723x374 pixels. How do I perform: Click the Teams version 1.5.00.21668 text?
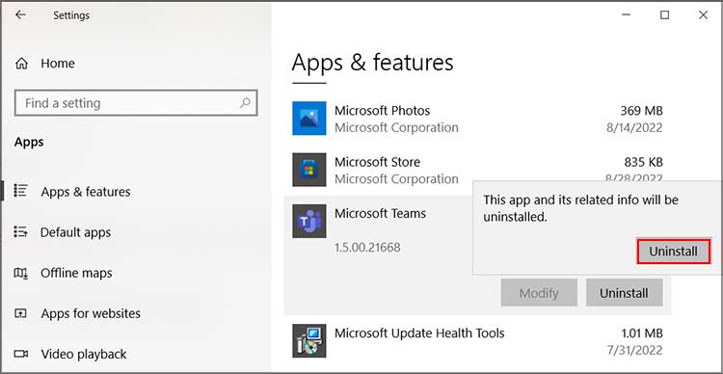click(367, 248)
